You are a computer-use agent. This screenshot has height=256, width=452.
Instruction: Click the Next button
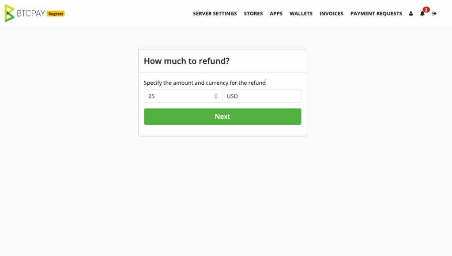coord(222,117)
